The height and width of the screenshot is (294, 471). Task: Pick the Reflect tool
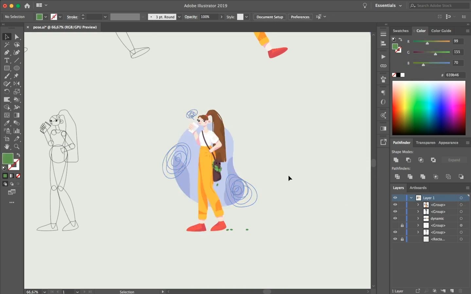click(x=17, y=84)
